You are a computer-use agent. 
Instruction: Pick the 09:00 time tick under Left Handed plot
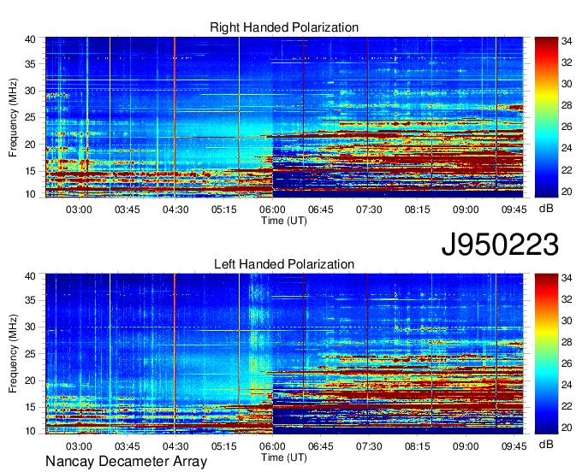point(466,446)
